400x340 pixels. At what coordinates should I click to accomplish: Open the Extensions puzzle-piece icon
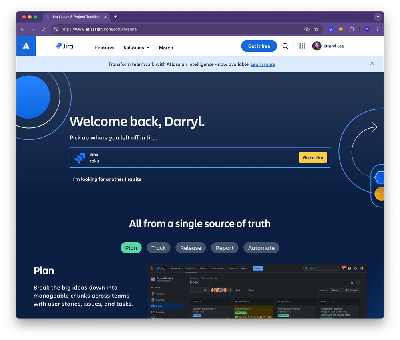pos(352,29)
